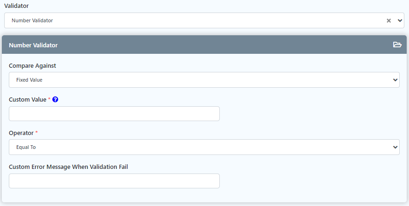This screenshot has height=206, width=409.
Task: Show help for Custom Value question icon
Action: 55,99
